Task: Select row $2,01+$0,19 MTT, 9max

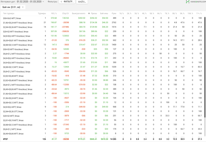Action: (102, 120)
